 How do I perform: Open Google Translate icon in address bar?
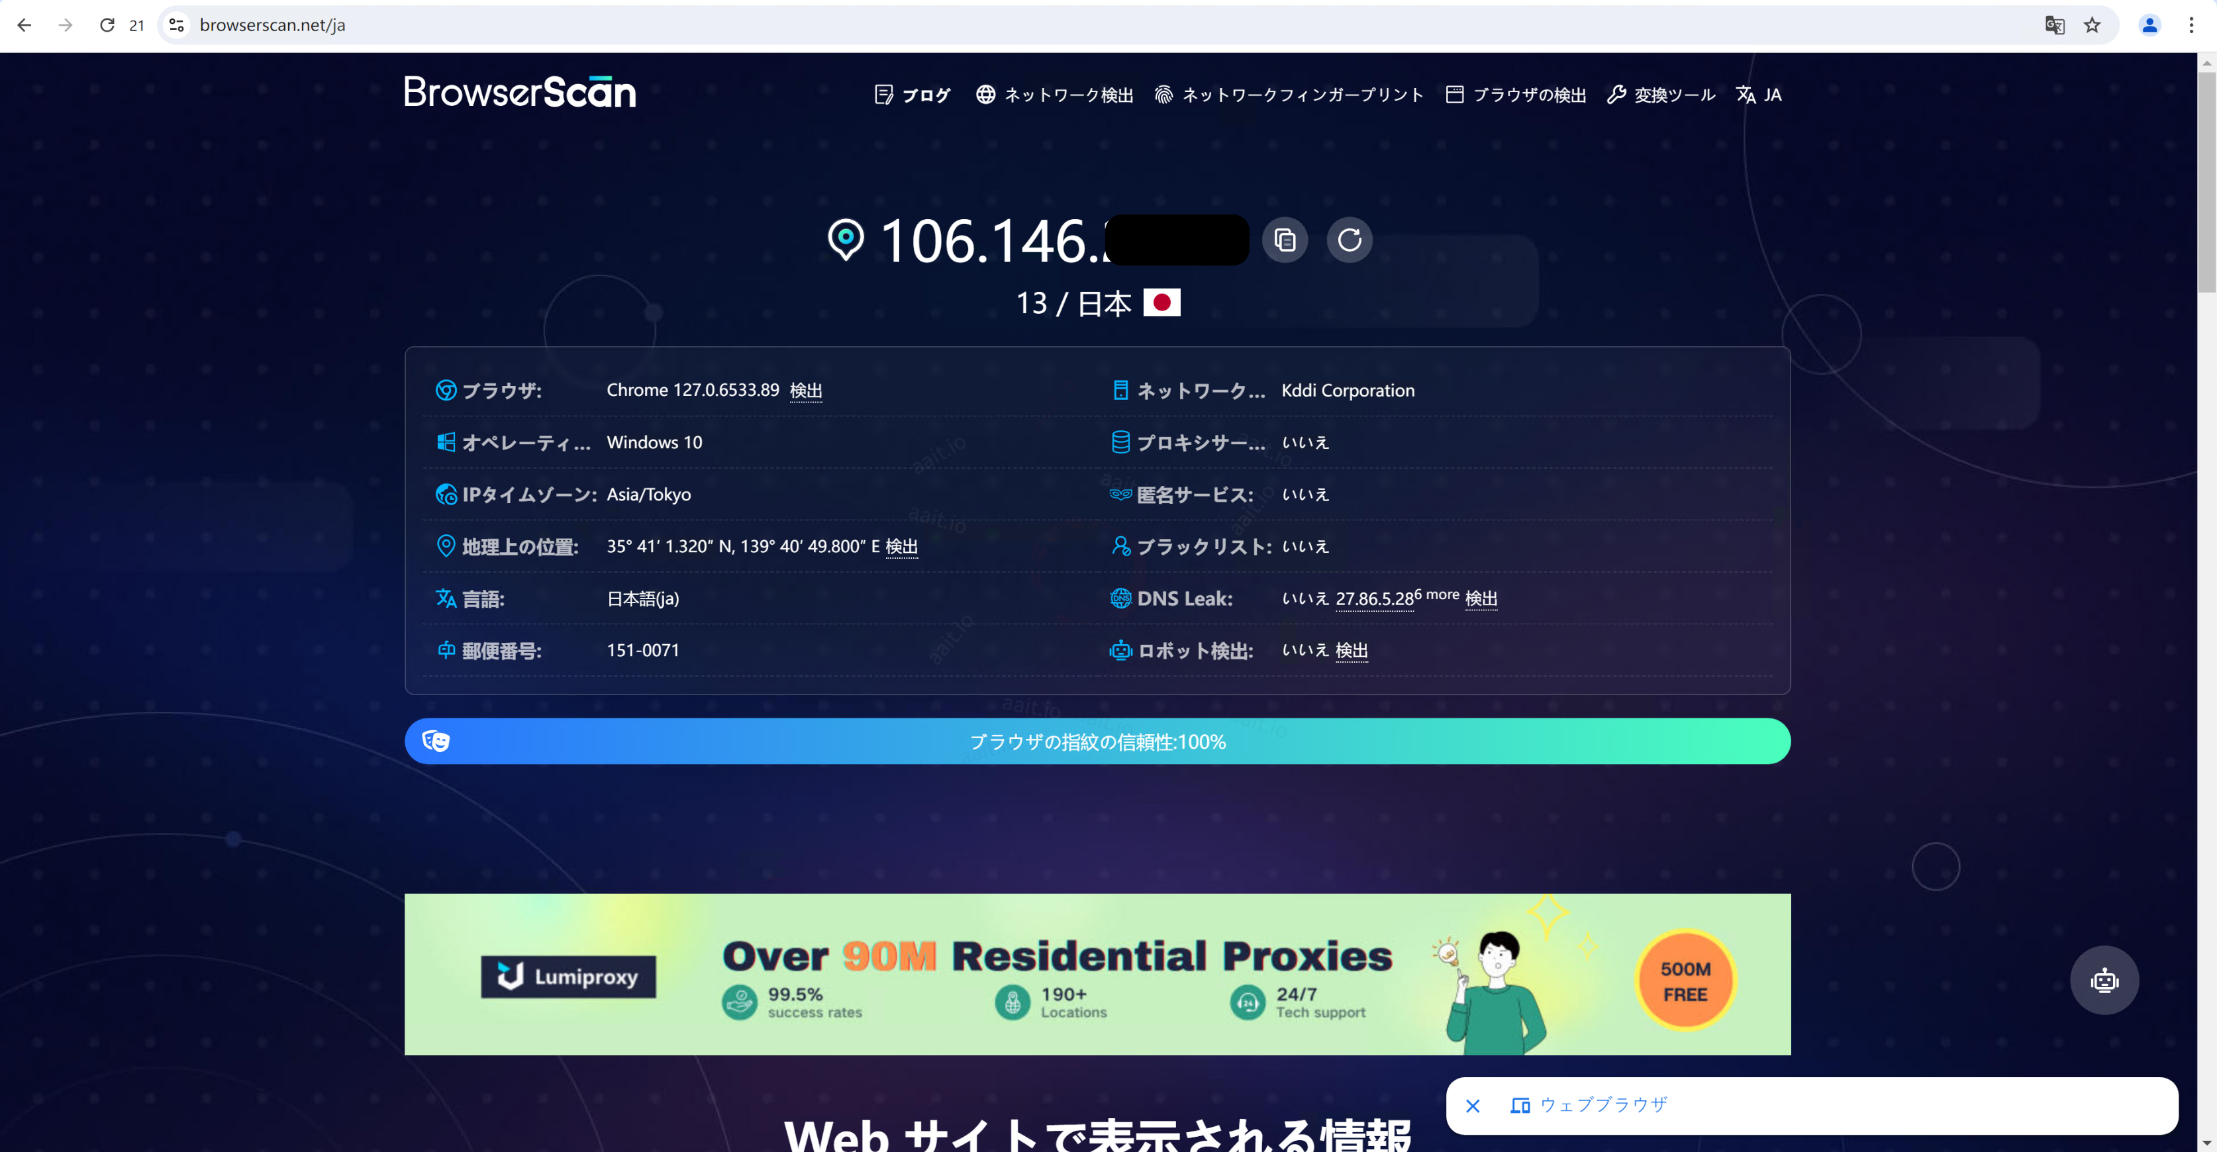[x=2054, y=25]
